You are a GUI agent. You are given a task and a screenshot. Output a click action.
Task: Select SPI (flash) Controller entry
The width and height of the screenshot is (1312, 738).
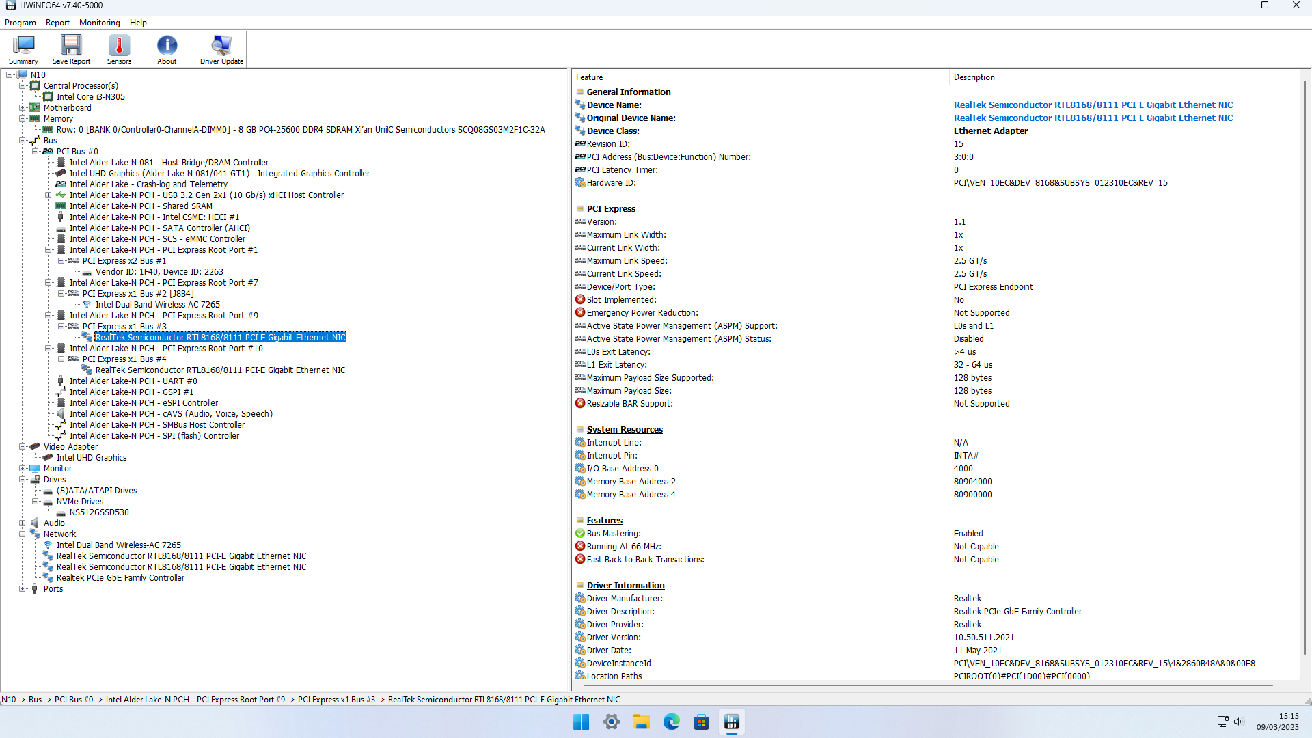click(154, 436)
